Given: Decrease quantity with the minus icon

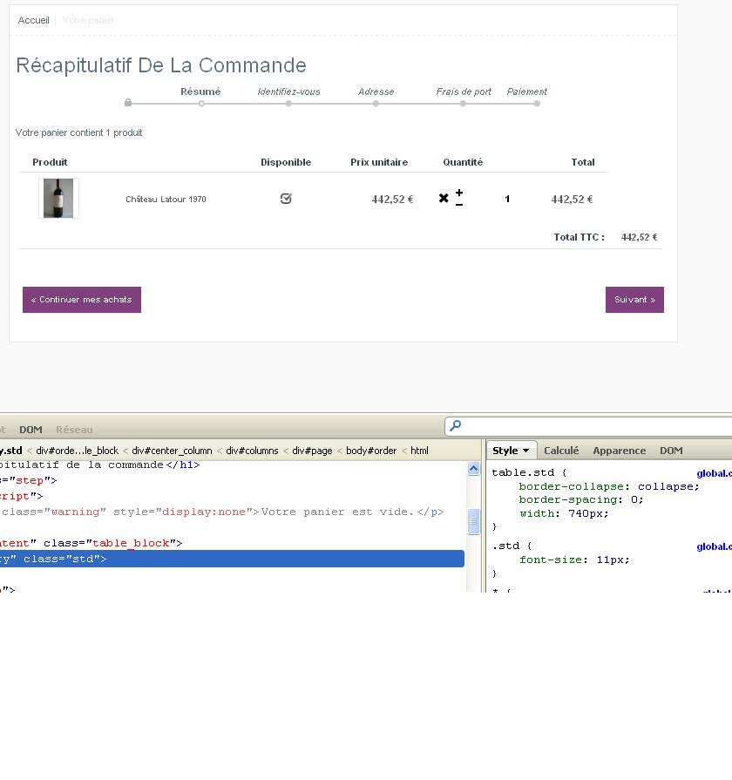Looking at the screenshot, I should pos(459,205).
